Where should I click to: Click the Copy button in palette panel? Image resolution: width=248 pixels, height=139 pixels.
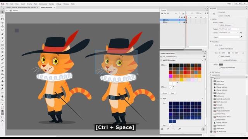pos(172,93)
